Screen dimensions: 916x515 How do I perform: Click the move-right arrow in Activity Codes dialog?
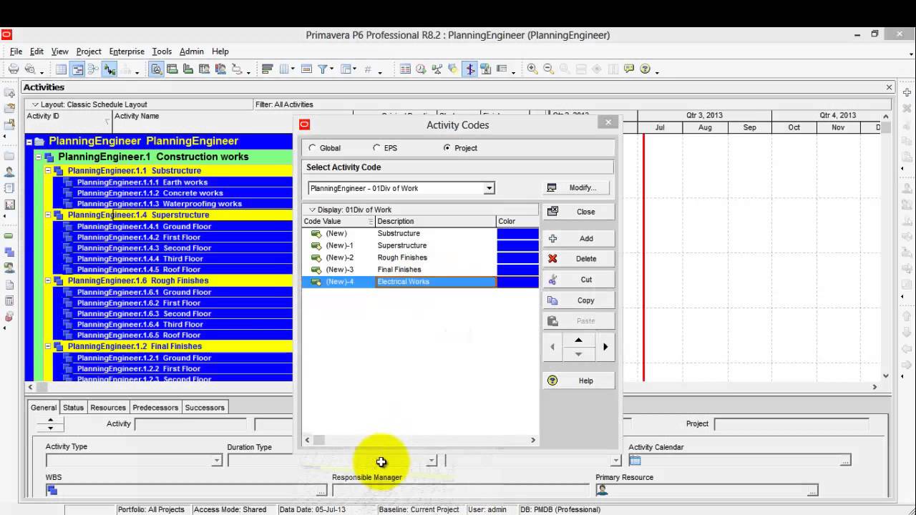(605, 347)
